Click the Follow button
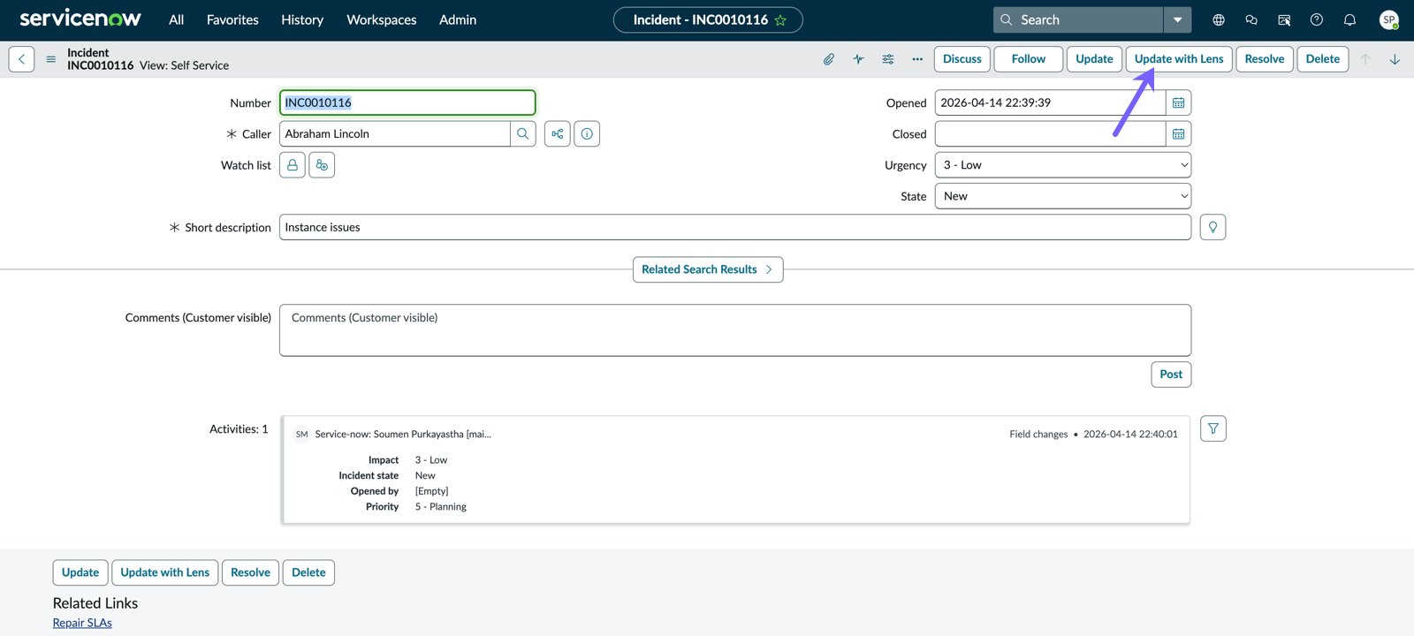1414x636 pixels. (1029, 59)
